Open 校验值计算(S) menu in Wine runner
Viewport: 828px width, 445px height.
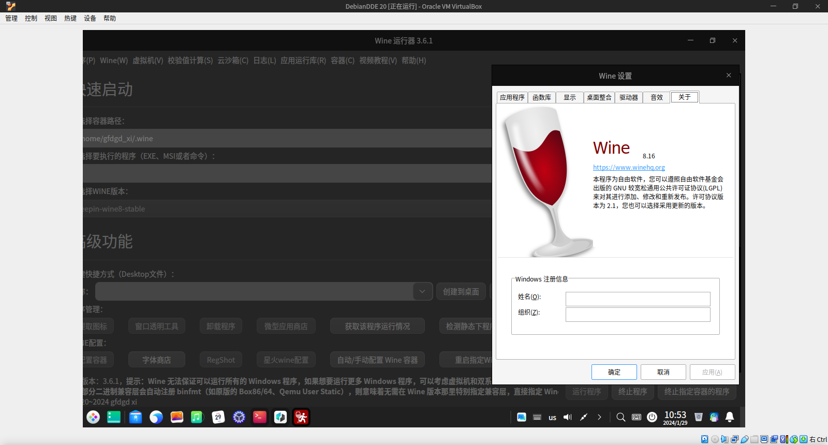pyautogui.click(x=190, y=61)
